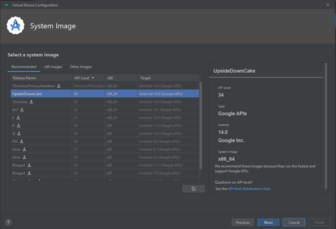Click the Release Name column header
This screenshot has width=336, height=229.
click(25, 78)
